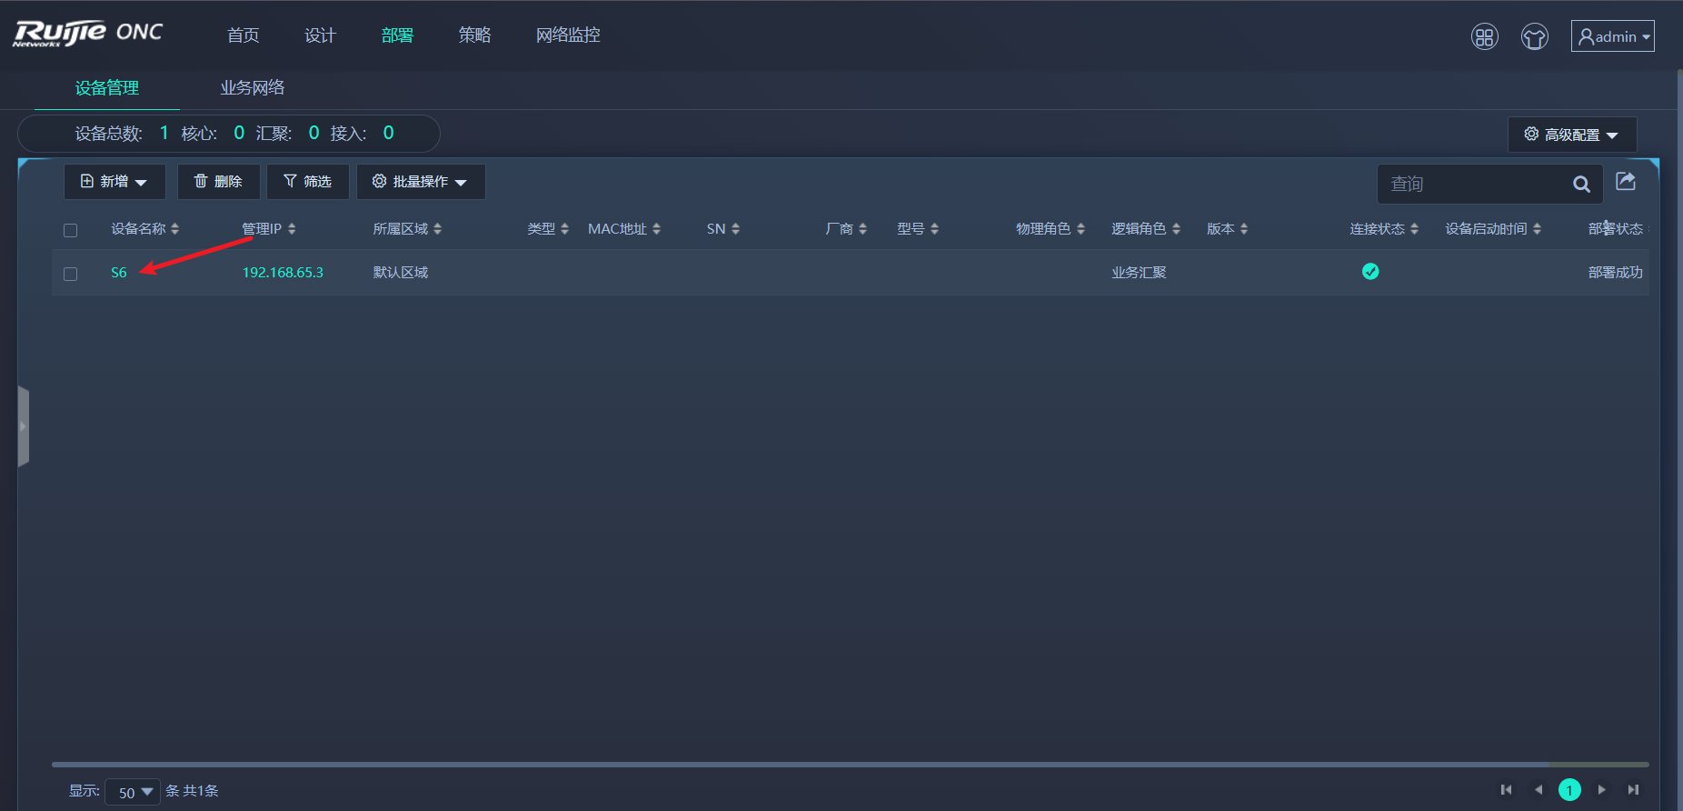1683x811 pixels.
Task: Select page number 1
Action: click(1569, 790)
